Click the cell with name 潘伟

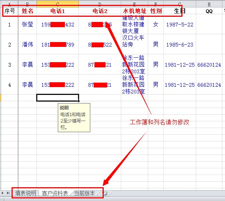point(27,45)
